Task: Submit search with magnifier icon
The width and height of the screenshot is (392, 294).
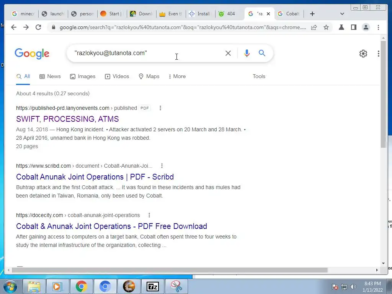Action: (262, 53)
